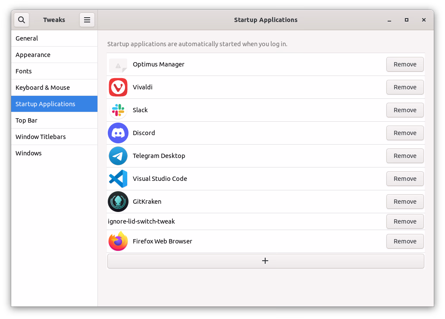Click the Visual Studio Code icon
445x319 pixels.
tap(118, 179)
